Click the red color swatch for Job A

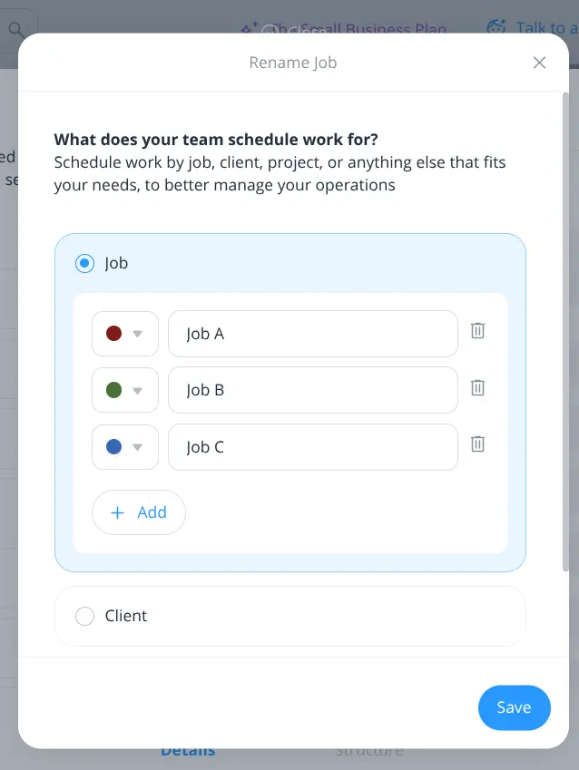114,333
